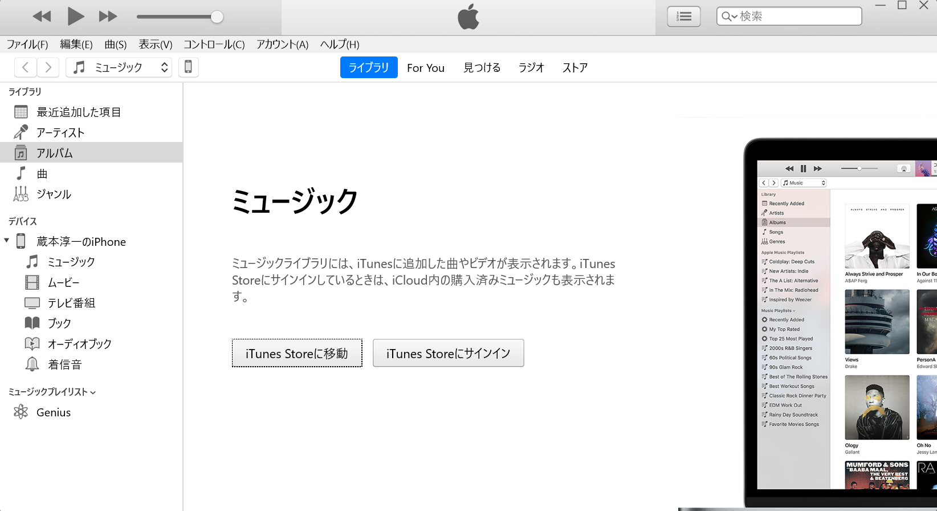
Task: Click the iTunes Storeにサインイン button
Action: click(449, 354)
